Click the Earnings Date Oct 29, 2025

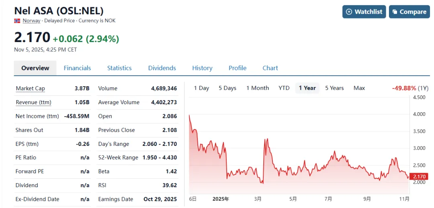(160, 199)
